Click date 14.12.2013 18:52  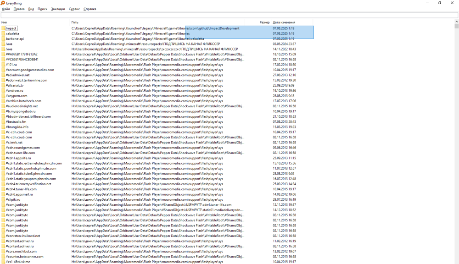click(x=284, y=210)
